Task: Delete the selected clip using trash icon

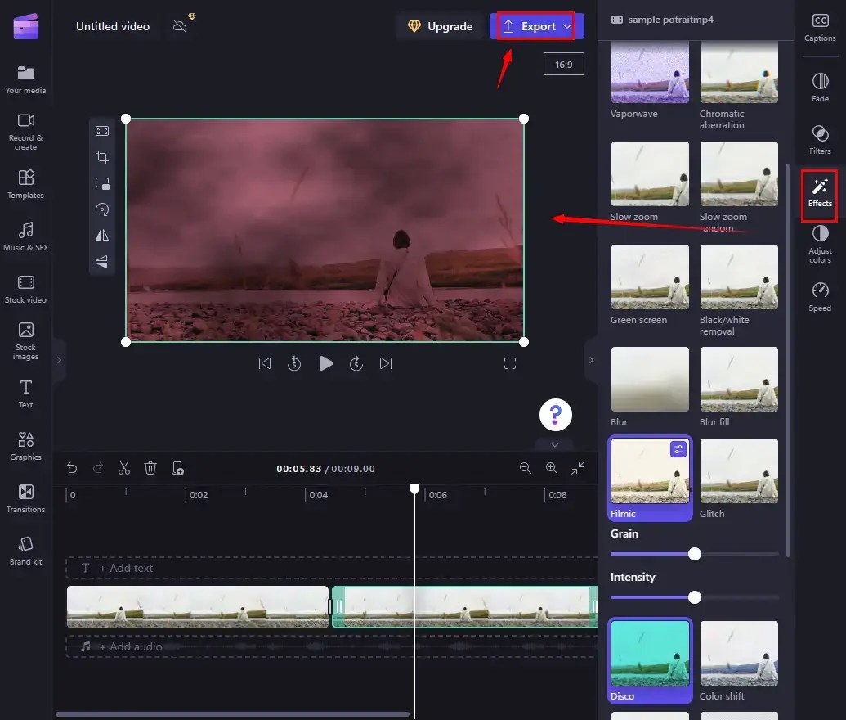Action: [x=150, y=467]
